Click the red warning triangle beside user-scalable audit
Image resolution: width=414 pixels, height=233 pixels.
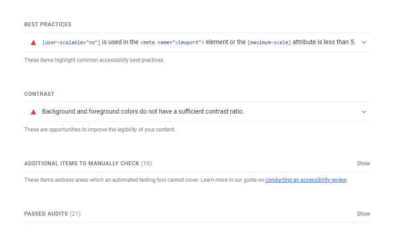pos(33,42)
